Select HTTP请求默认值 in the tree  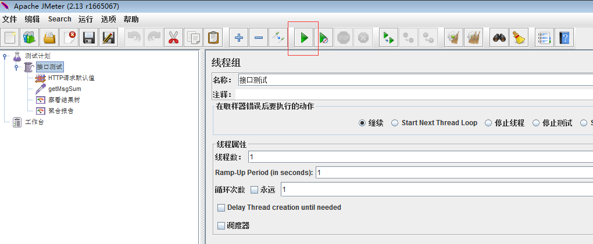[x=71, y=78]
